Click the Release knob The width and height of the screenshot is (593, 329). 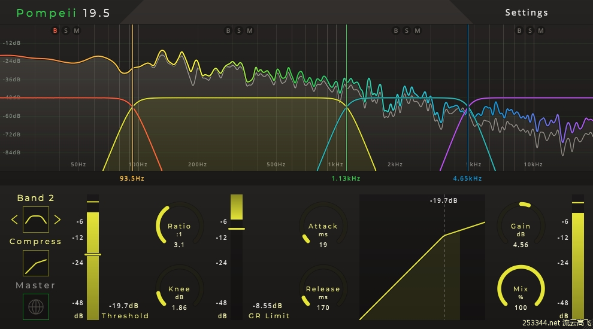point(323,288)
